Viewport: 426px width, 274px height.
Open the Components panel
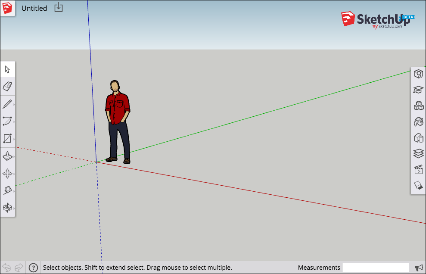(418, 106)
